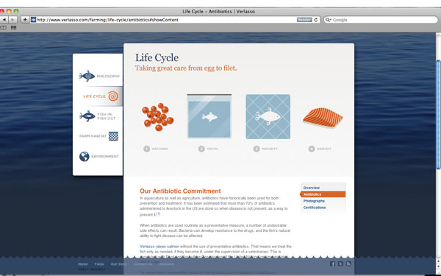Add bookmark with the plus button
Image resolution: width=441 pixels, height=276 pixels.
[x=25, y=20]
